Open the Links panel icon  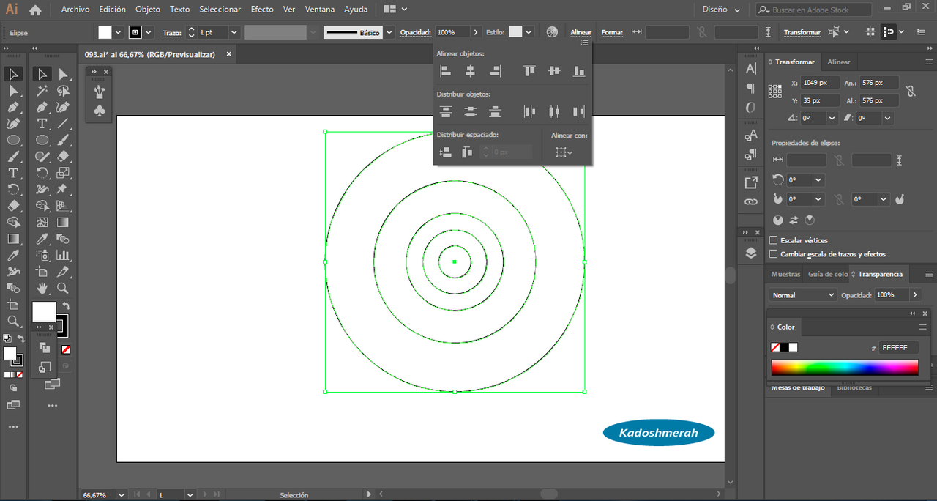click(751, 201)
